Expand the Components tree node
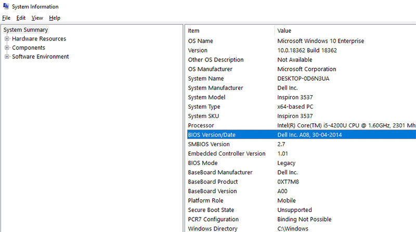 pos(7,48)
